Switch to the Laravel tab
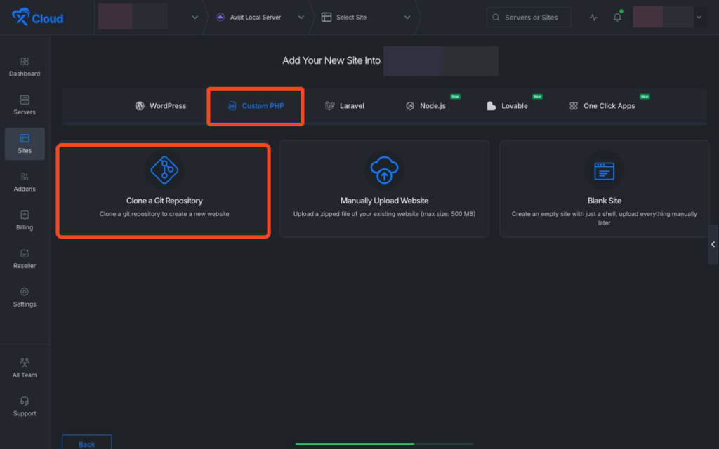The width and height of the screenshot is (719, 449). [x=344, y=106]
